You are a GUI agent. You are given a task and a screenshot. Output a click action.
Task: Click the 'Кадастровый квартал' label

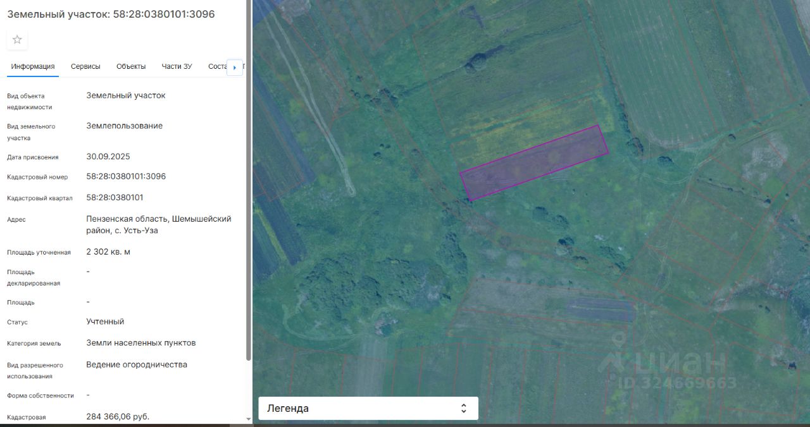click(x=40, y=198)
